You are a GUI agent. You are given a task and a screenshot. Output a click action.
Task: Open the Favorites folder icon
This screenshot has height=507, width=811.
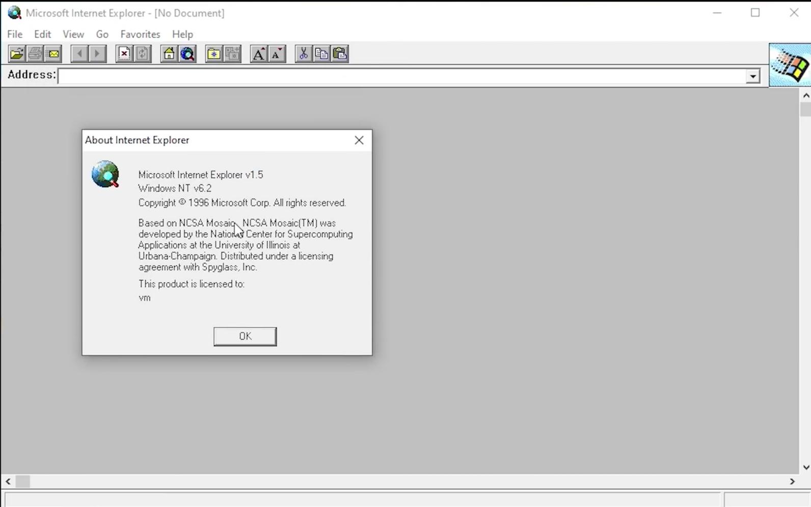[213, 53]
